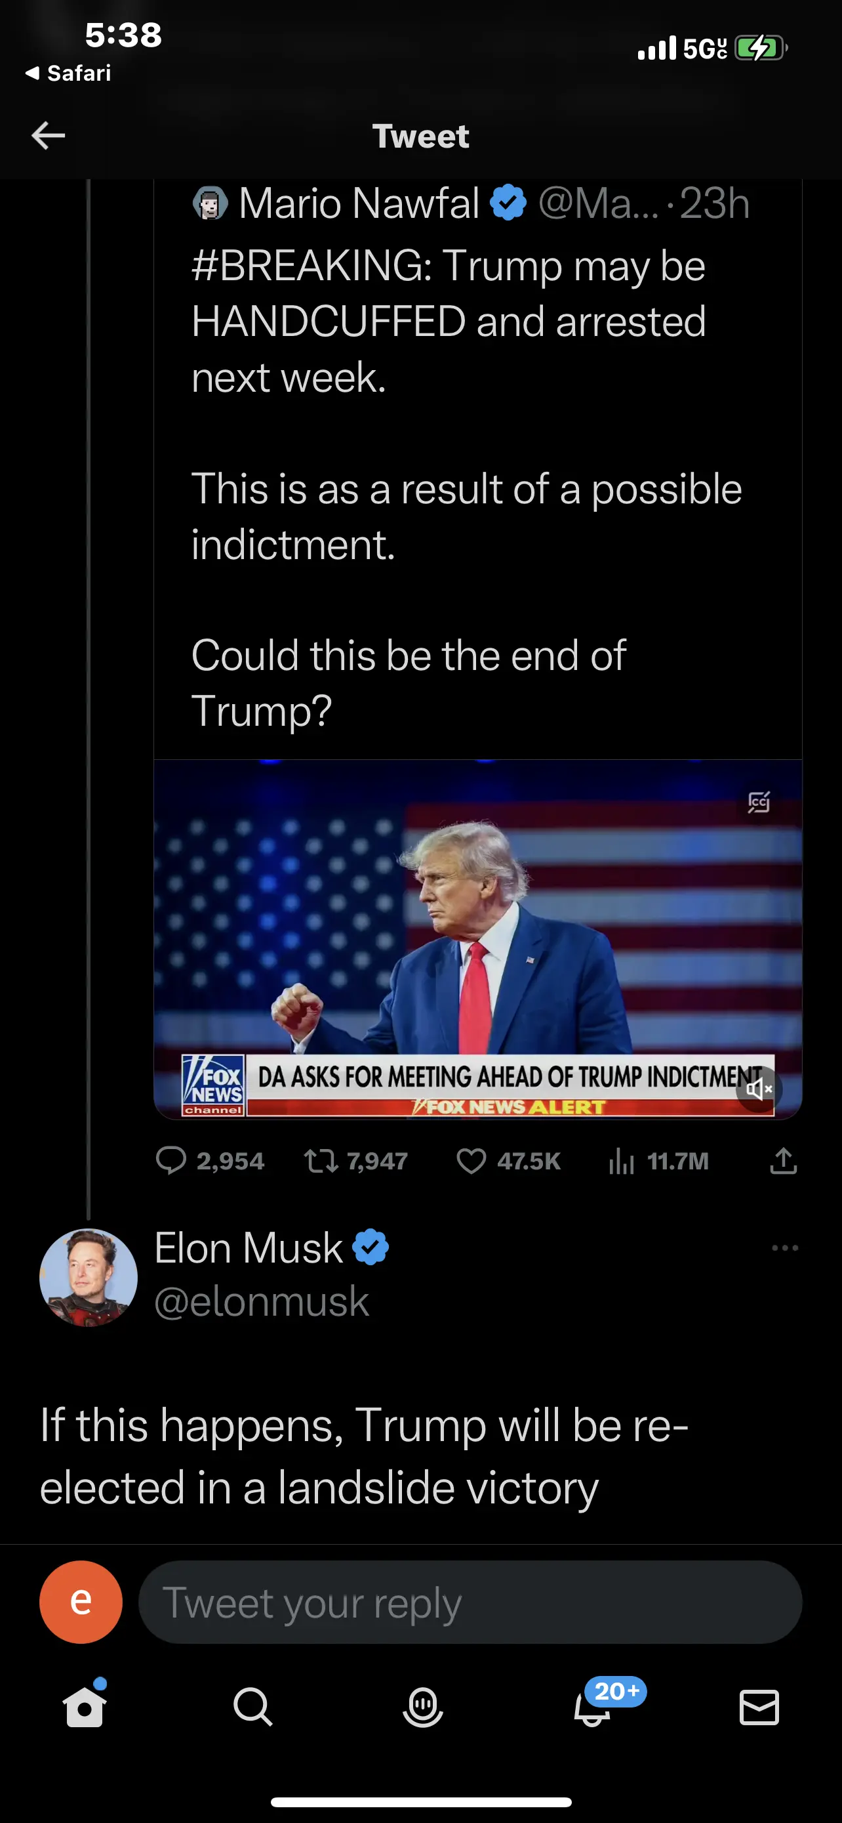Image resolution: width=842 pixels, height=1823 pixels.
Task: Open the @elonmusk handle profile
Action: (262, 1301)
